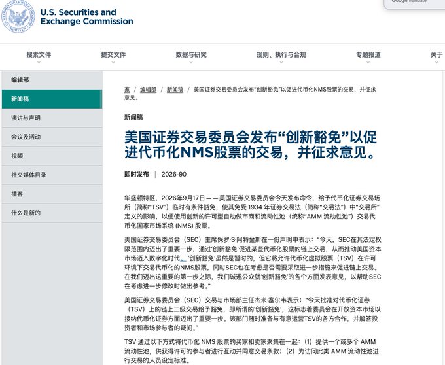Click the 新闻稿 label above headline
Image resolution: width=445 pixels, height=365 pixels.
133,117
